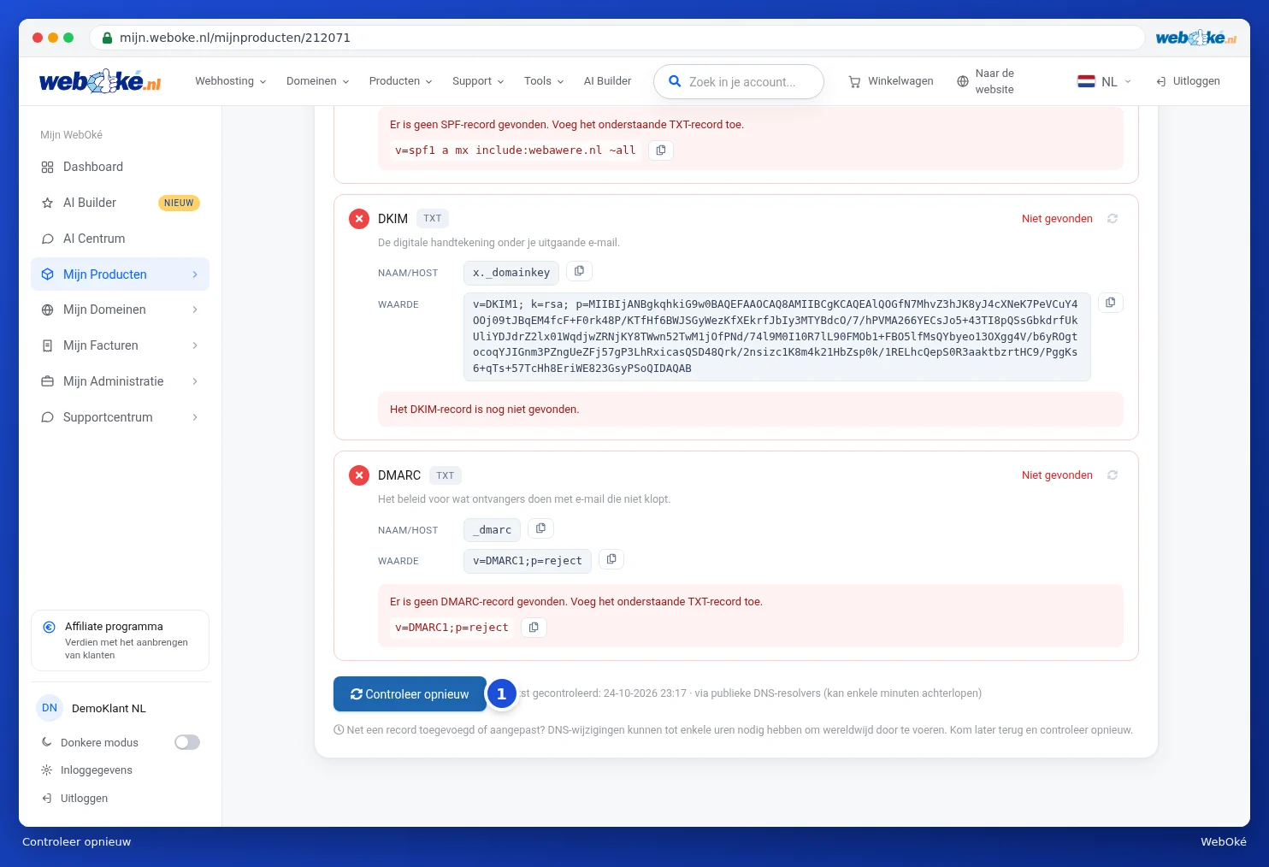Click the Affiliate programma euro icon
This screenshot has height=867, width=1269.
pyautogui.click(x=50, y=627)
